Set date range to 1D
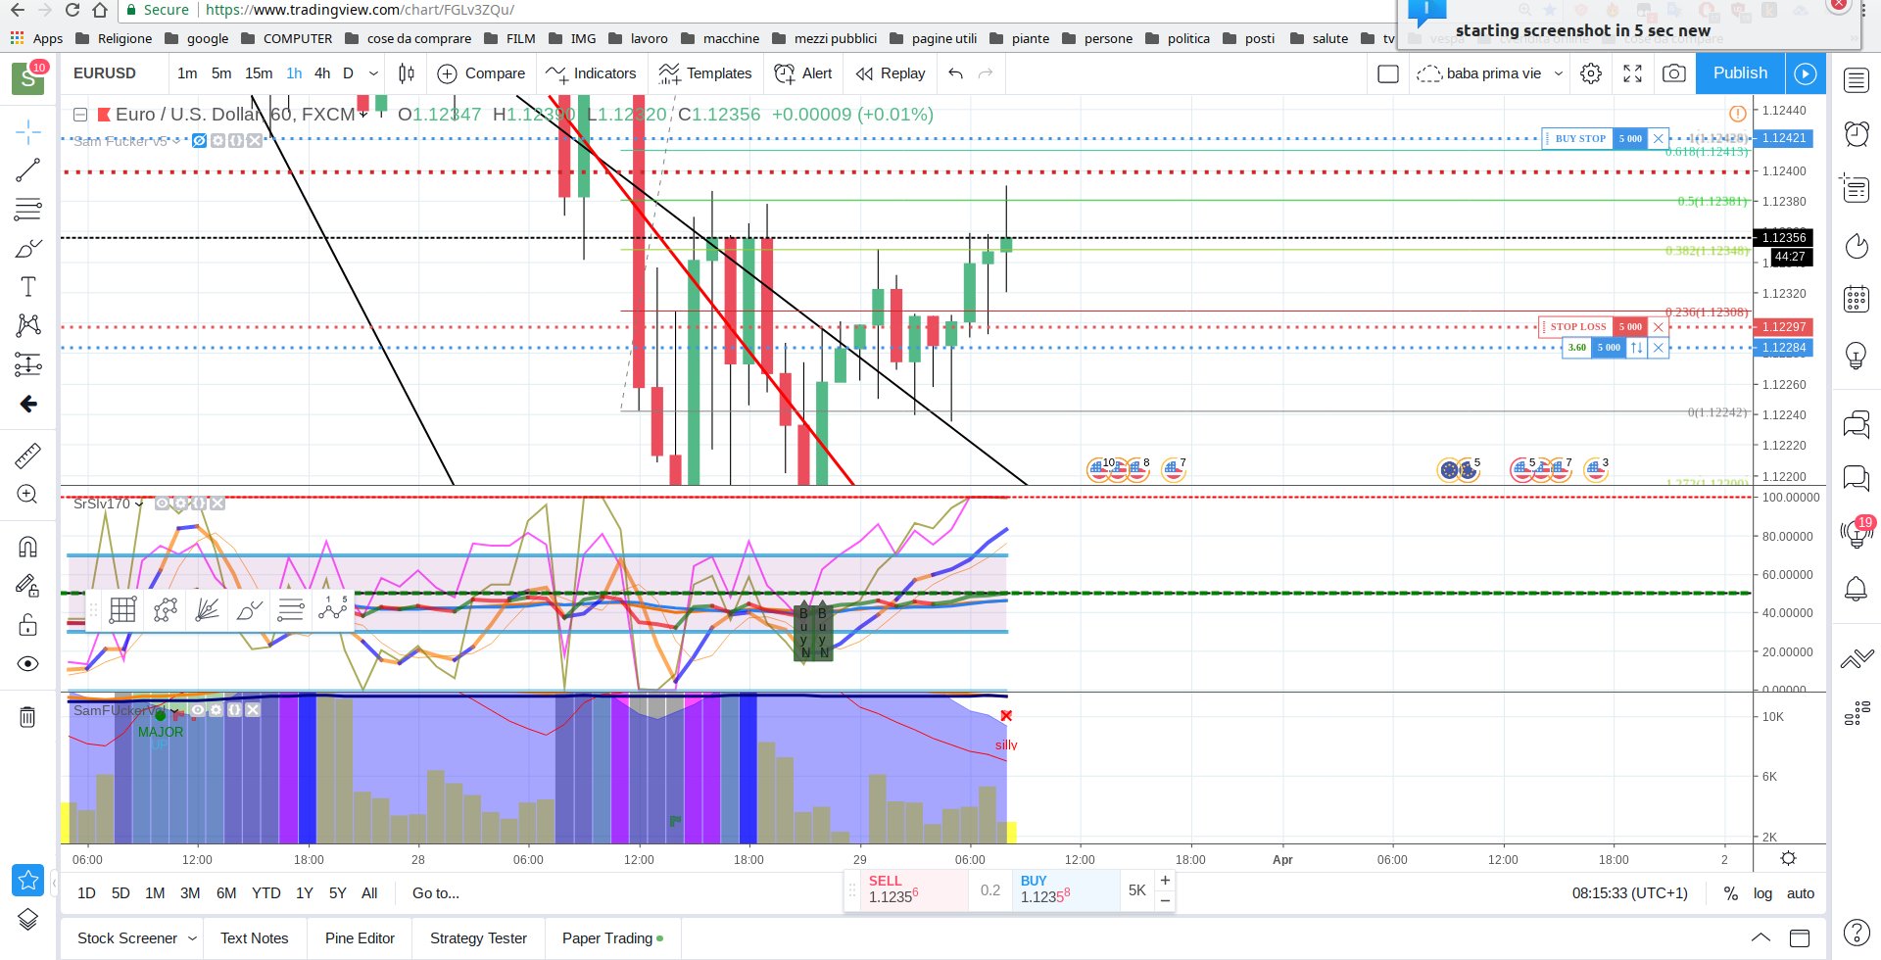This screenshot has height=960, width=1881. 86,893
